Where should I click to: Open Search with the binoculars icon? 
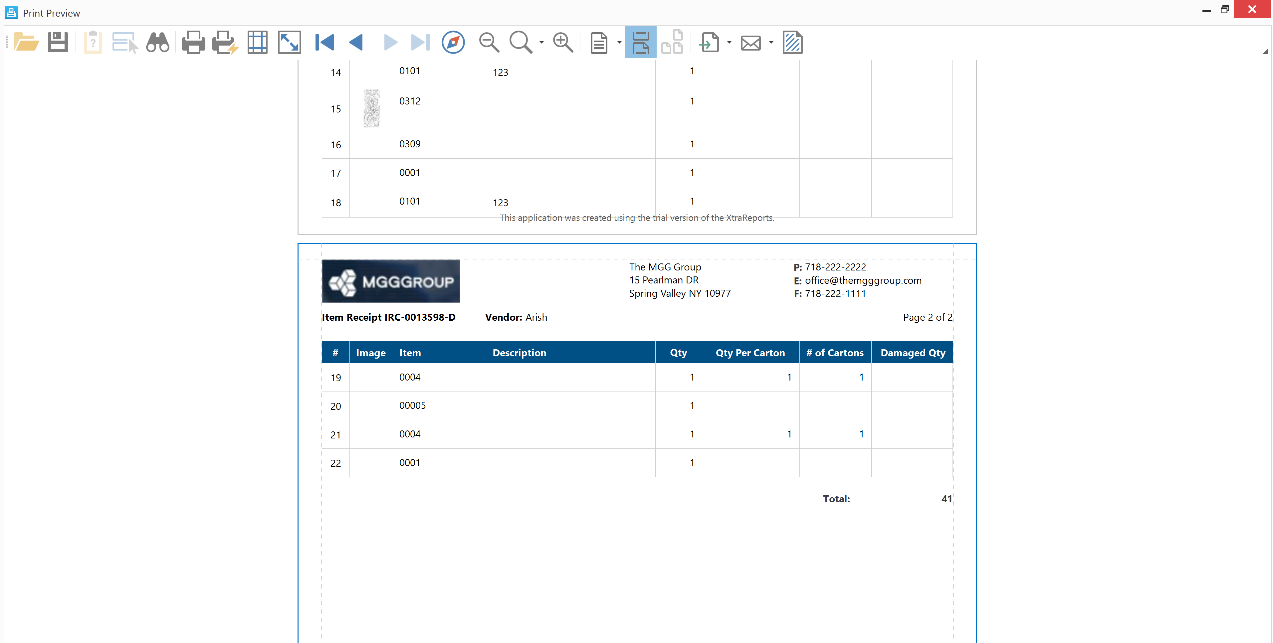click(x=158, y=43)
